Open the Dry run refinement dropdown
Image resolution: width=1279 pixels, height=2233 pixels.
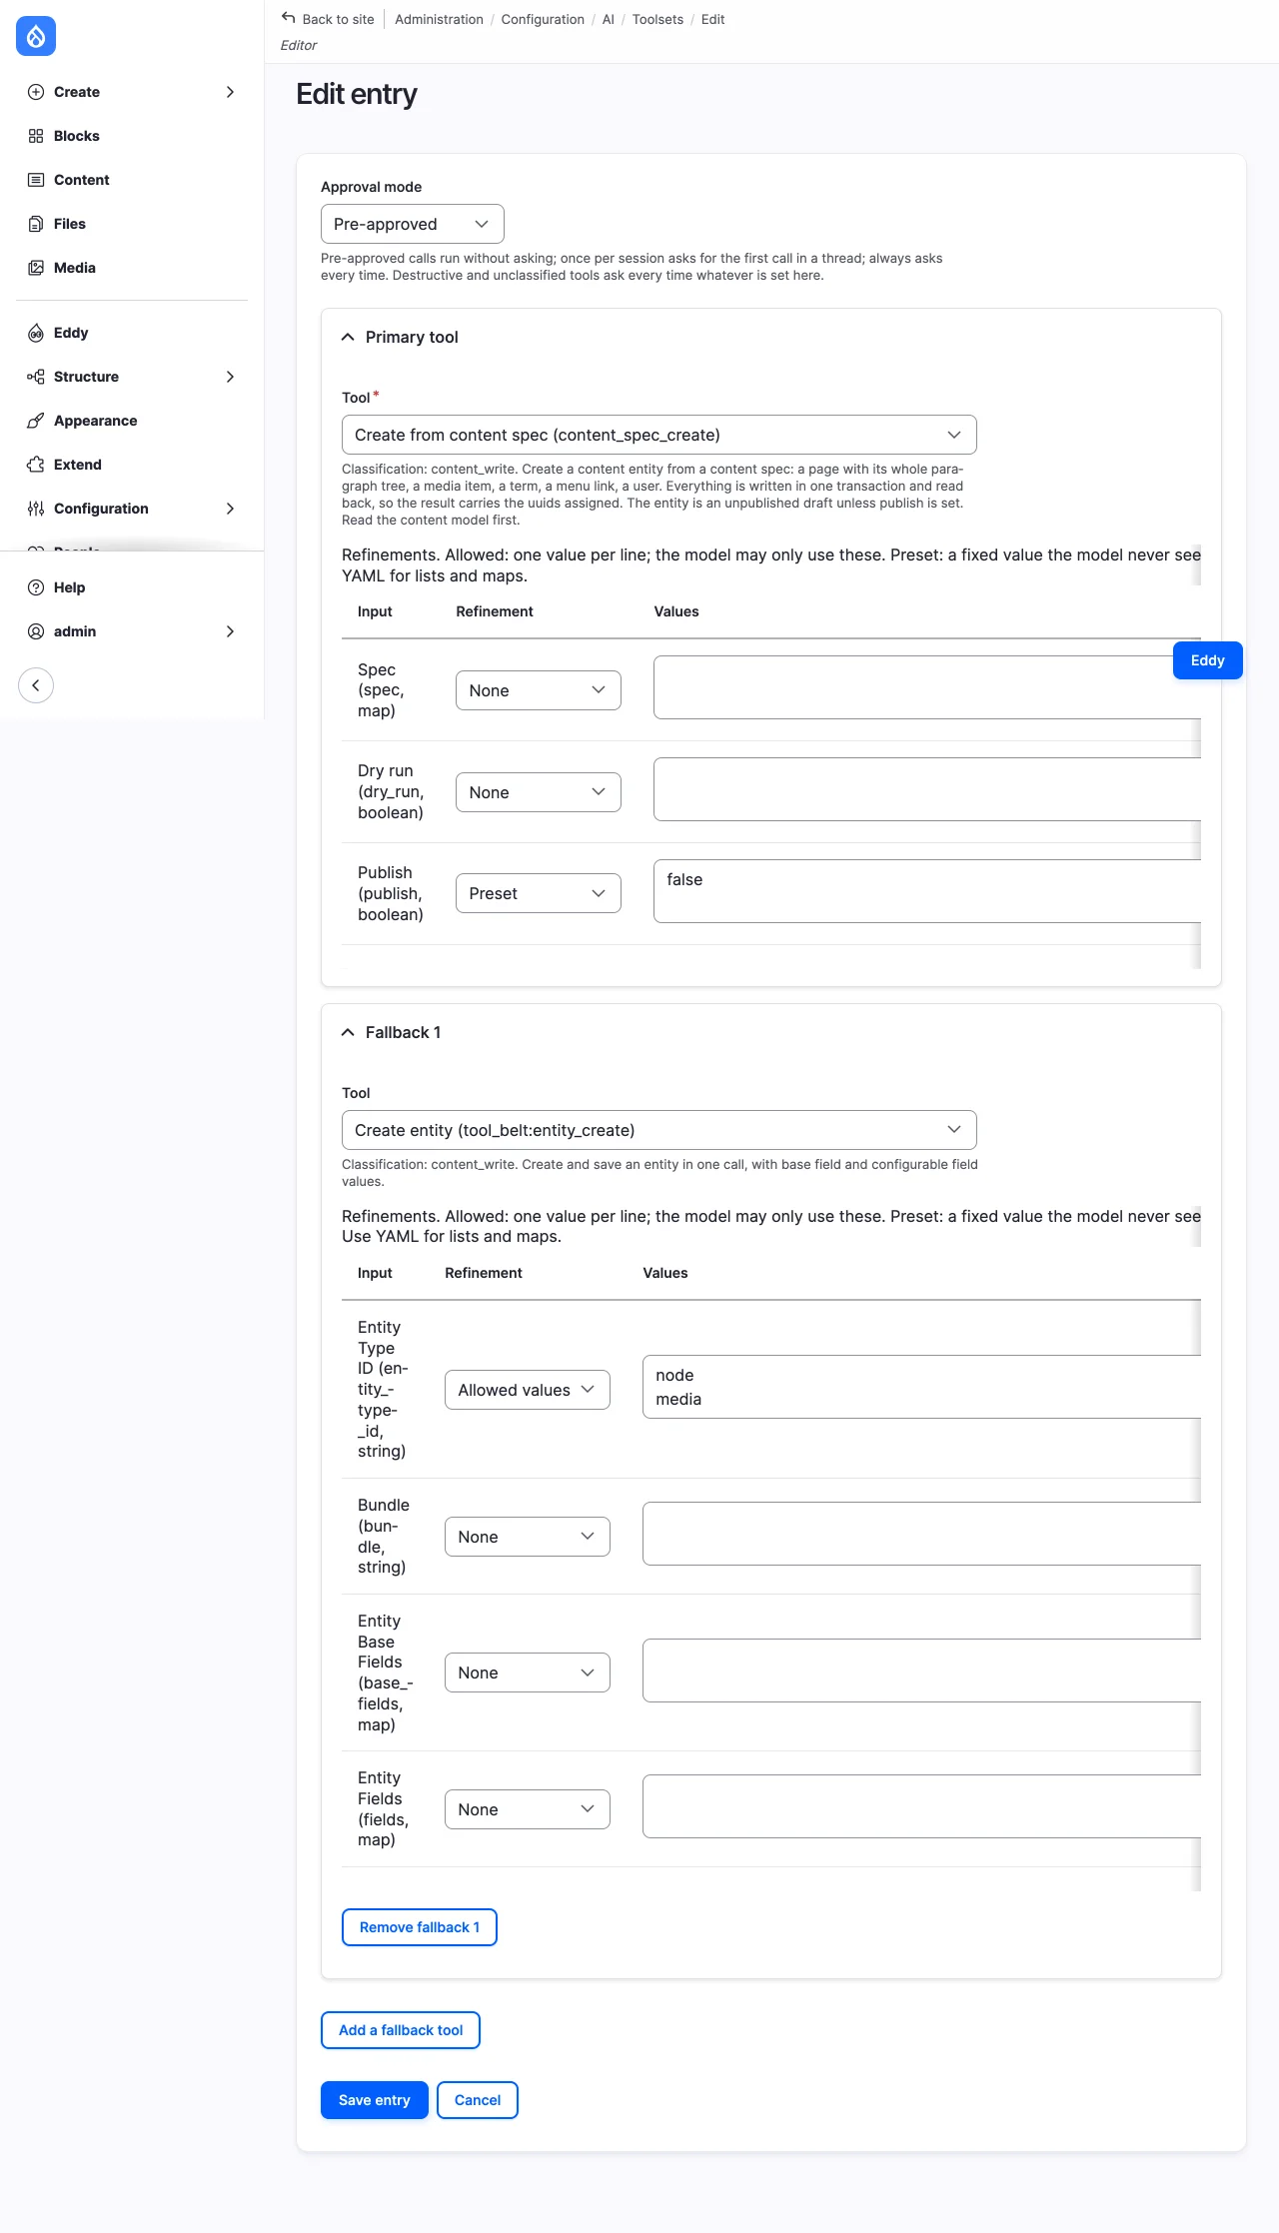538,792
